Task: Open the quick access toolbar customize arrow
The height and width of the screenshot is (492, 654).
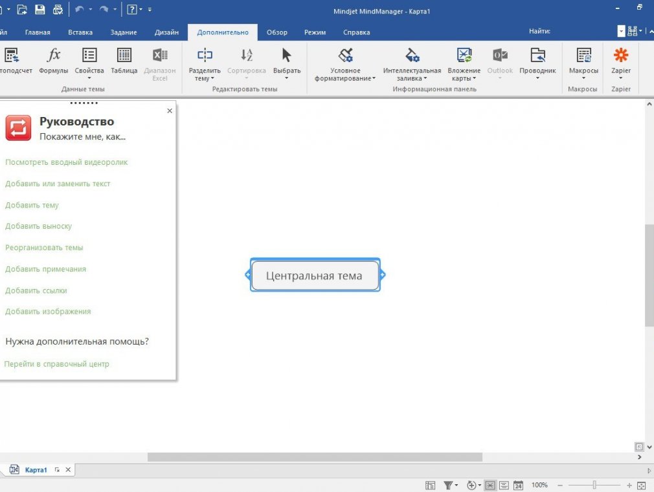Action: (150, 9)
